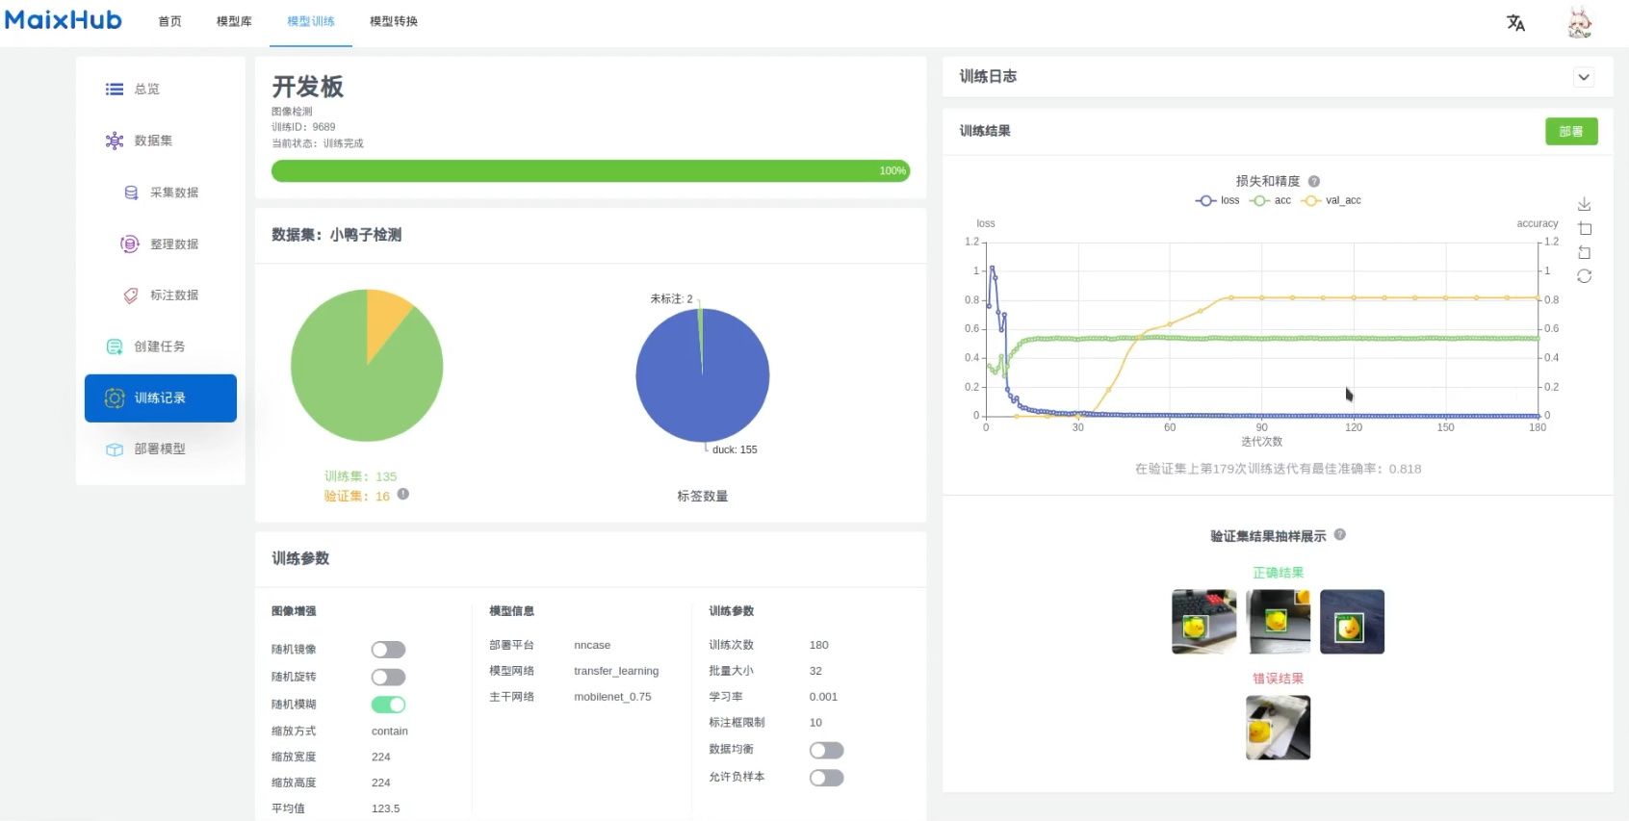Activate the chart area zoom icon
The height and width of the screenshot is (821, 1629).
click(x=1584, y=229)
